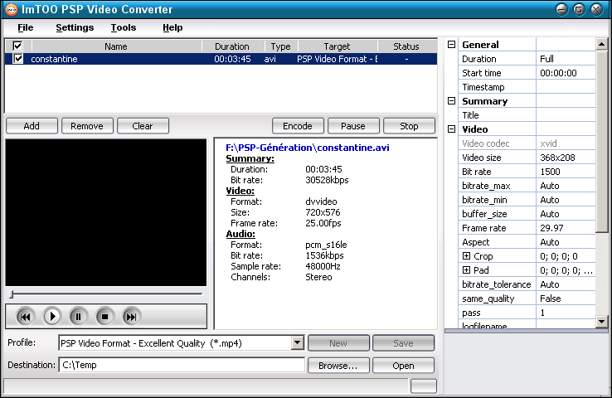Click the ImTOO app logo icon
The image size is (612, 398).
pos(11,9)
